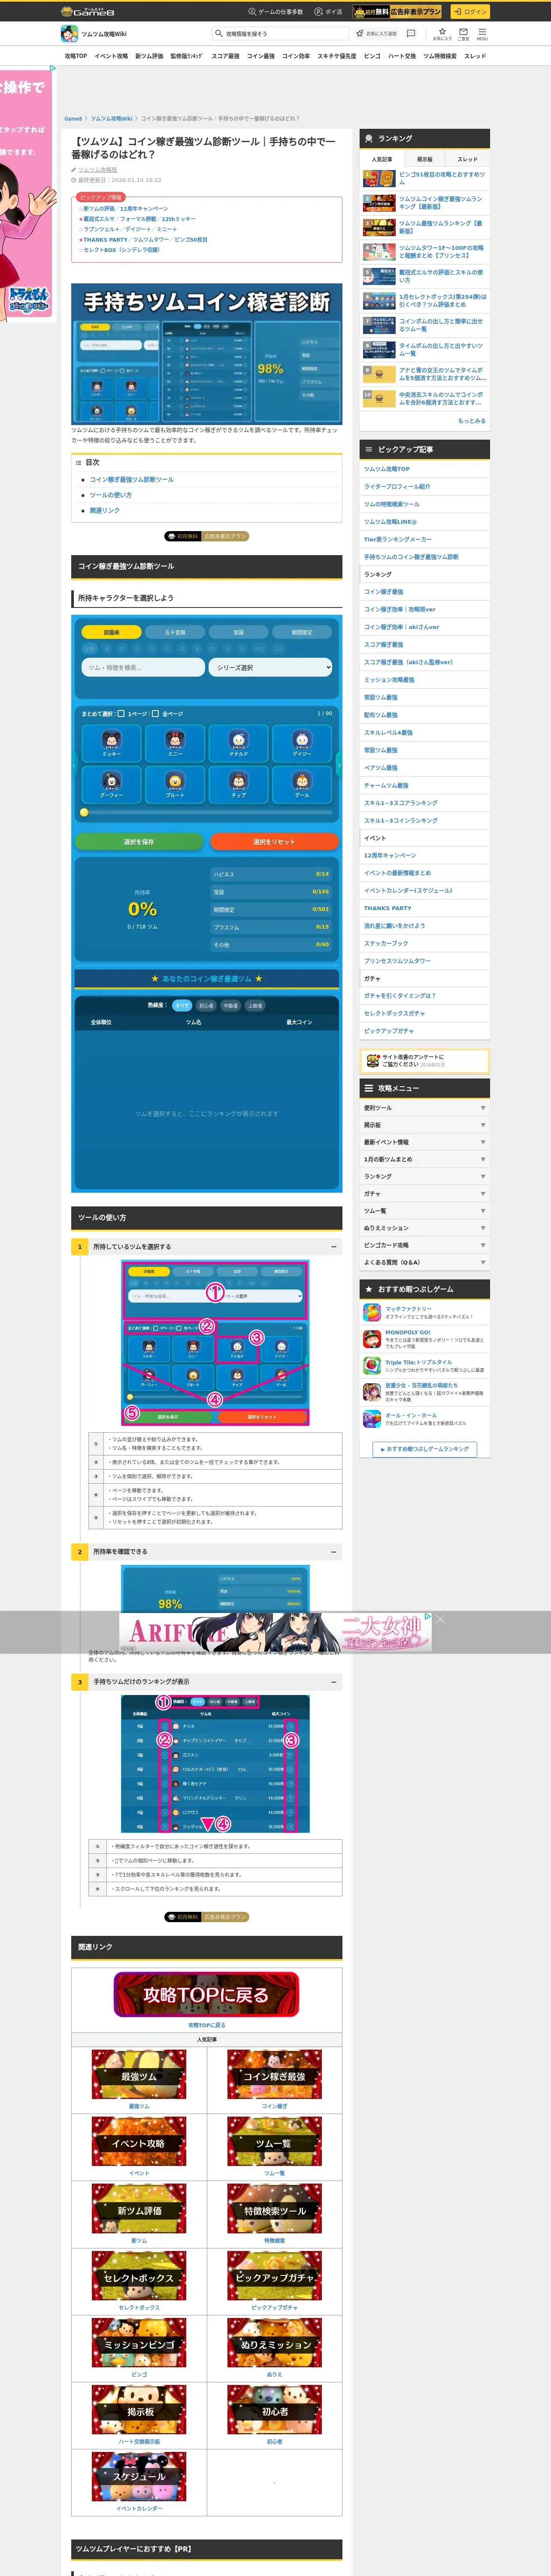Viewport: 551px width, 2576px height.
Task: Open ranking thumbnail ビンゴ51枚目の攻略
Action: (x=379, y=178)
